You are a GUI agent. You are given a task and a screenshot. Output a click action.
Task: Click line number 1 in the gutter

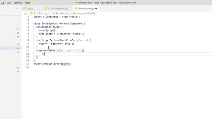tap(28, 17)
